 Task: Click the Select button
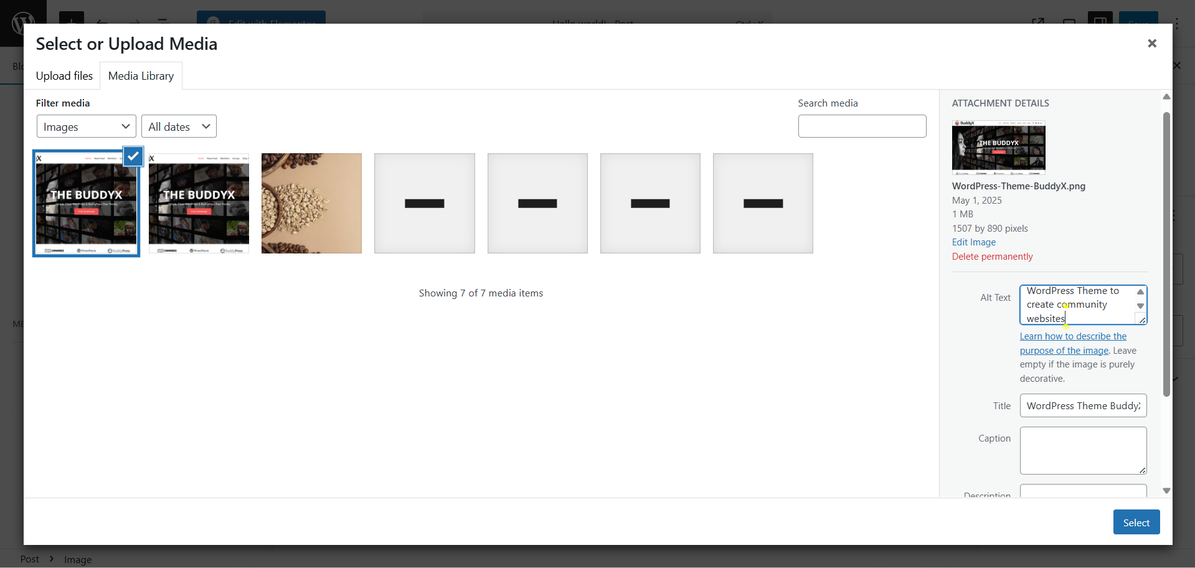pos(1136,523)
